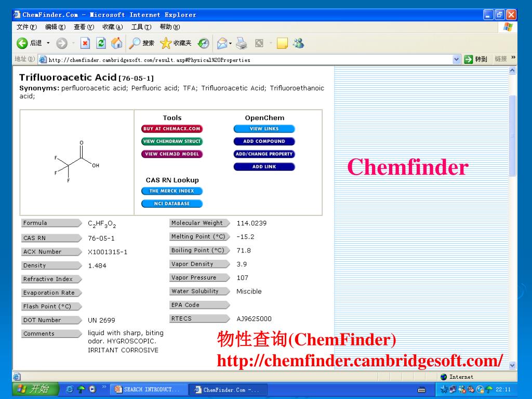Open the Start (开始) menu

click(36, 389)
